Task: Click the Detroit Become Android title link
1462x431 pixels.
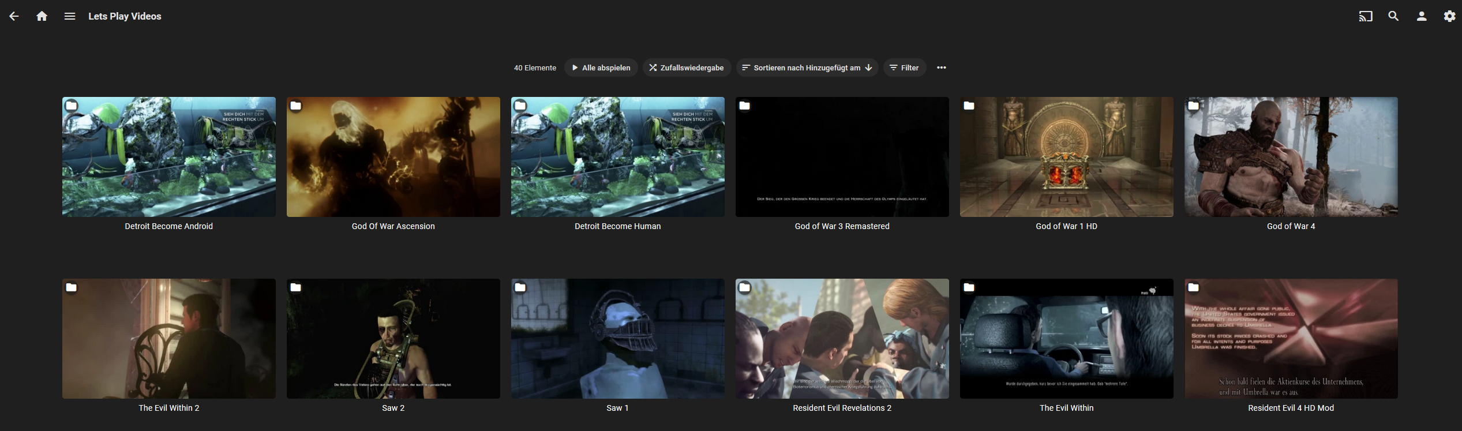Action: point(169,226)
